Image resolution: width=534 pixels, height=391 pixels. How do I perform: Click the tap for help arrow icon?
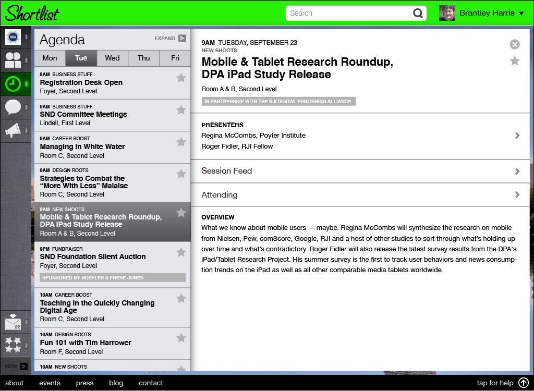click(523, 383)
